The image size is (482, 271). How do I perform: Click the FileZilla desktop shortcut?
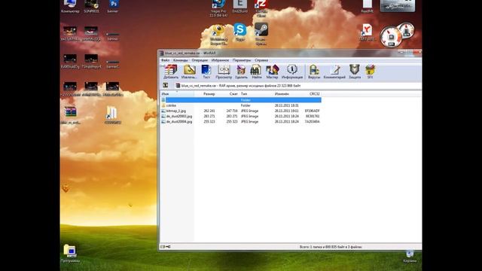point(261,8)
